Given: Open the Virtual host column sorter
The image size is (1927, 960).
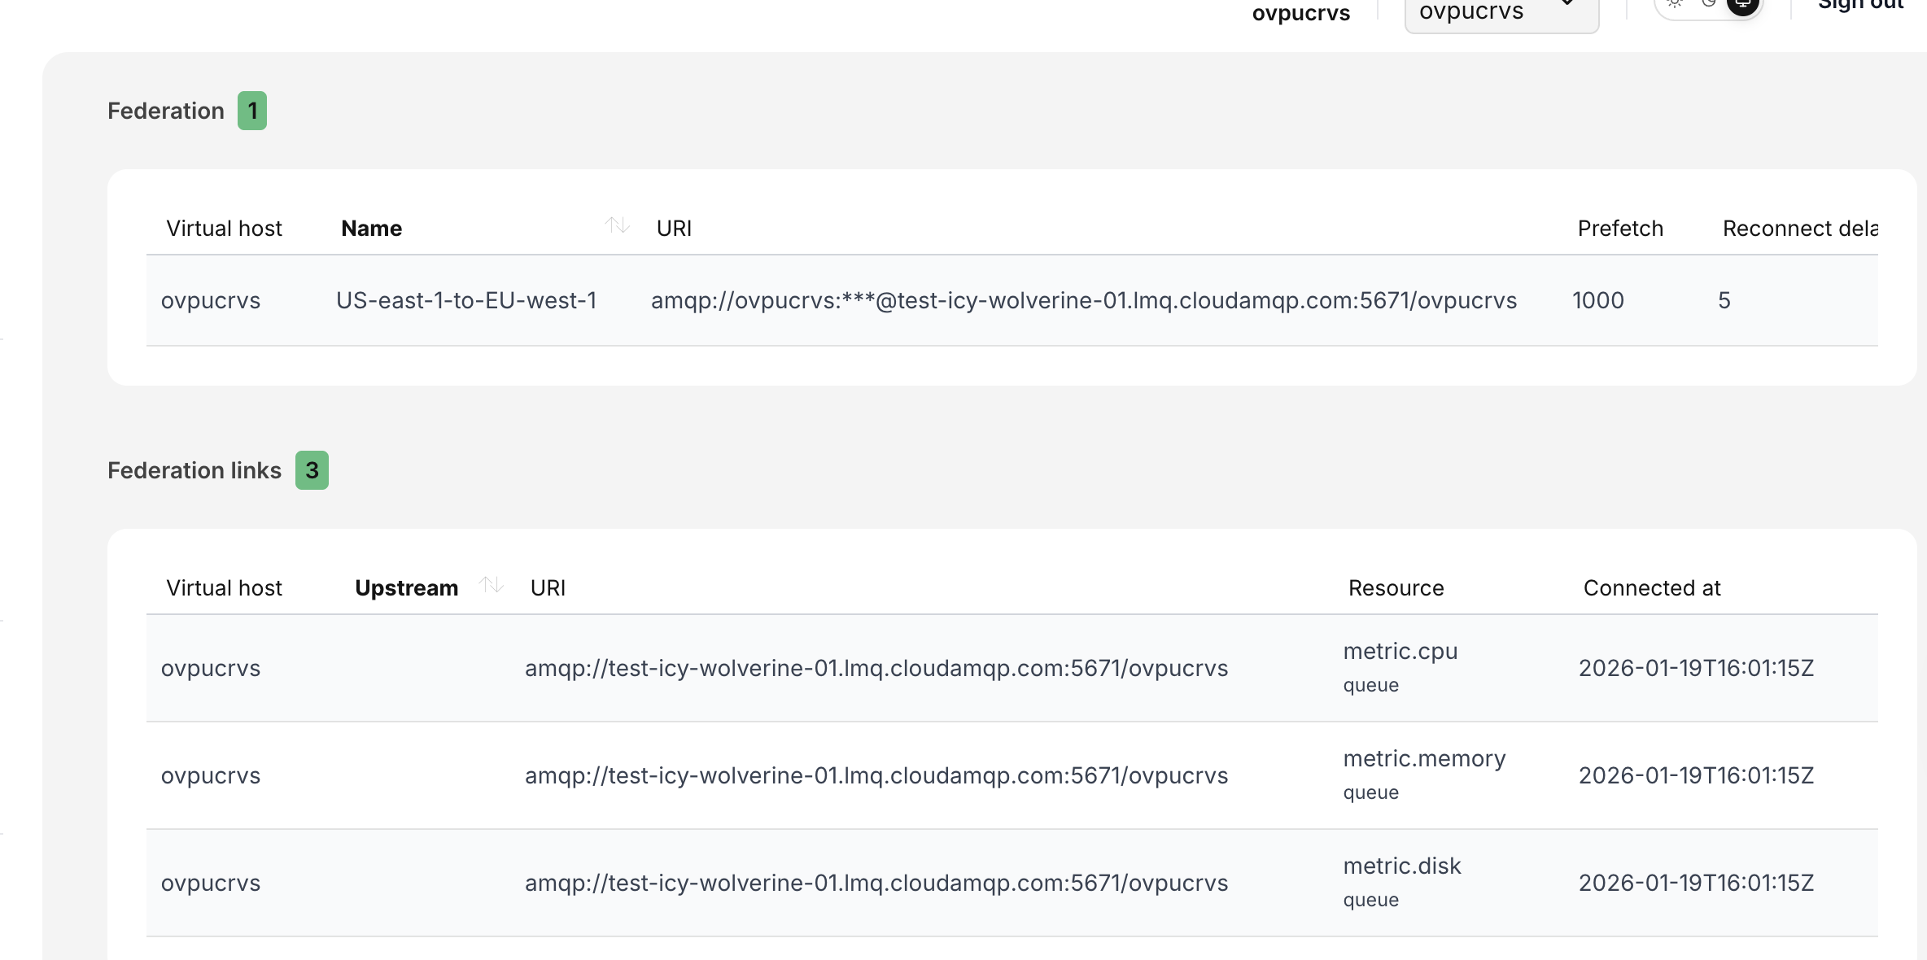Looking at the screenshot, I should [225, 228].
